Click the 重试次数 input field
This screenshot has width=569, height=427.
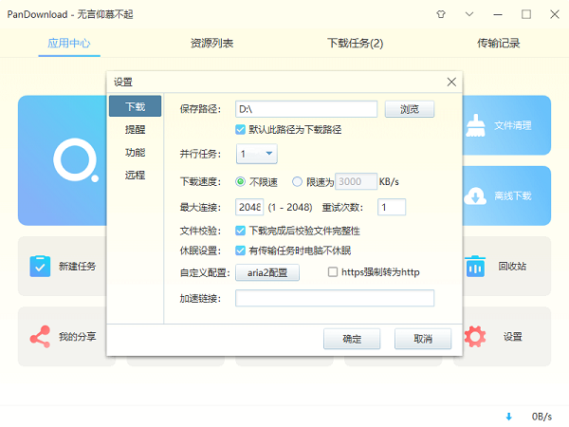click(392, 207)
